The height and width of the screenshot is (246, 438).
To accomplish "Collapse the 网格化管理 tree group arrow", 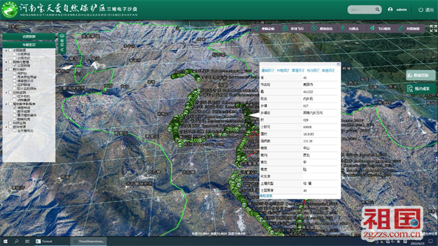I will tap(6, 62).
